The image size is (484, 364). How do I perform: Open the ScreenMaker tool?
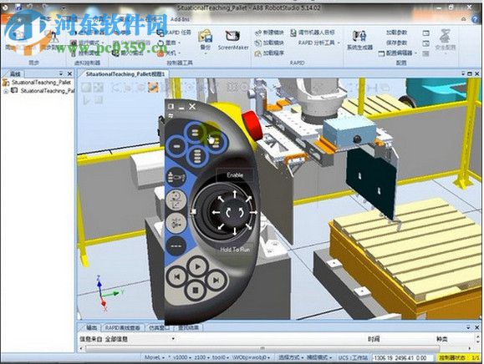pos(233,39)
